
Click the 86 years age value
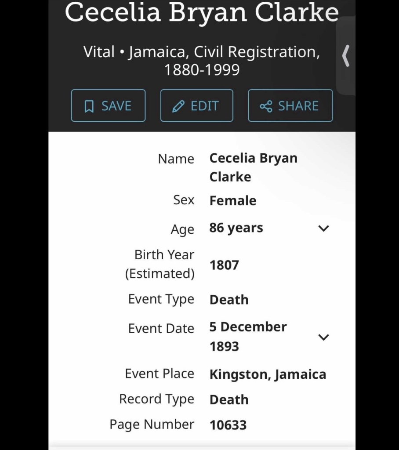click(x=236, y=228)
